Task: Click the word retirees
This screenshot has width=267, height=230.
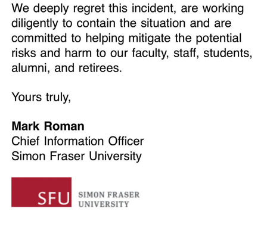Action: [x=100, y=68]
